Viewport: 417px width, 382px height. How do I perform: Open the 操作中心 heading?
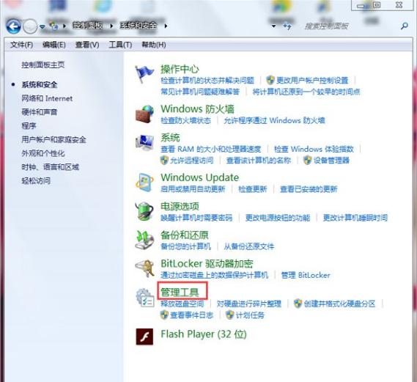click(x=180, y=69)
